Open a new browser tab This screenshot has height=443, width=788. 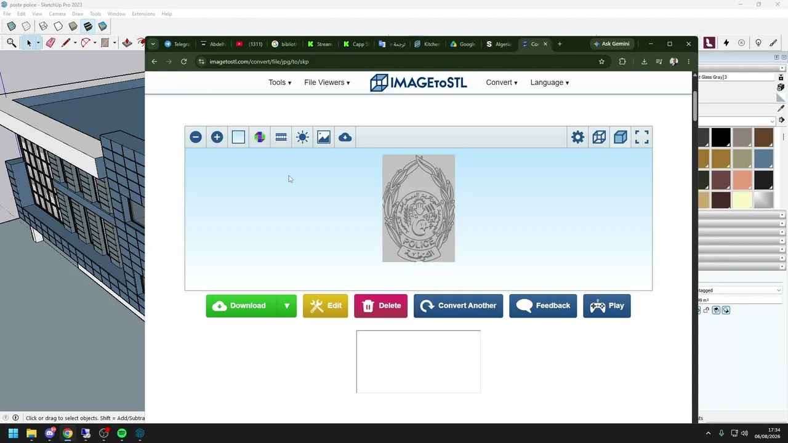560,44
